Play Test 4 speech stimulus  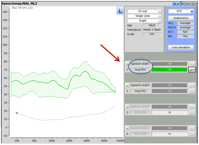[127, 128]
